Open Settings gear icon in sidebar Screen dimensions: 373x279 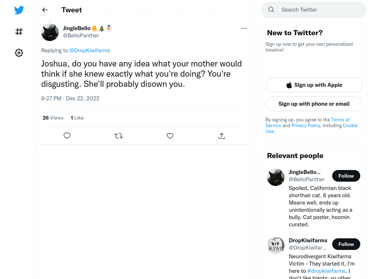pos(19,53)
